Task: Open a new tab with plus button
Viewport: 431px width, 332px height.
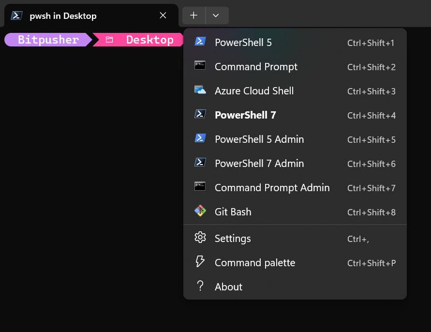Action: tap(194, 15)
